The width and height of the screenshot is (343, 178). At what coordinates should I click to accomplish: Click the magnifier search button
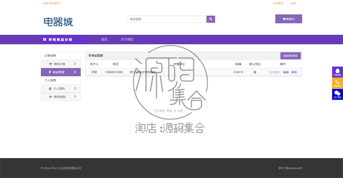(x=211, y=19)
